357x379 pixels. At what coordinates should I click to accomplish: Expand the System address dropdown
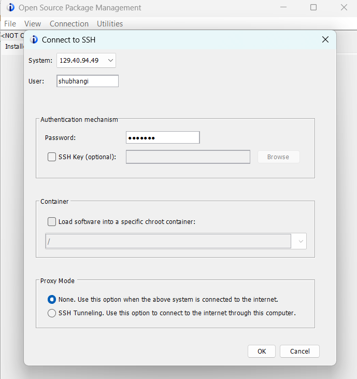click(x=110, y=61)
